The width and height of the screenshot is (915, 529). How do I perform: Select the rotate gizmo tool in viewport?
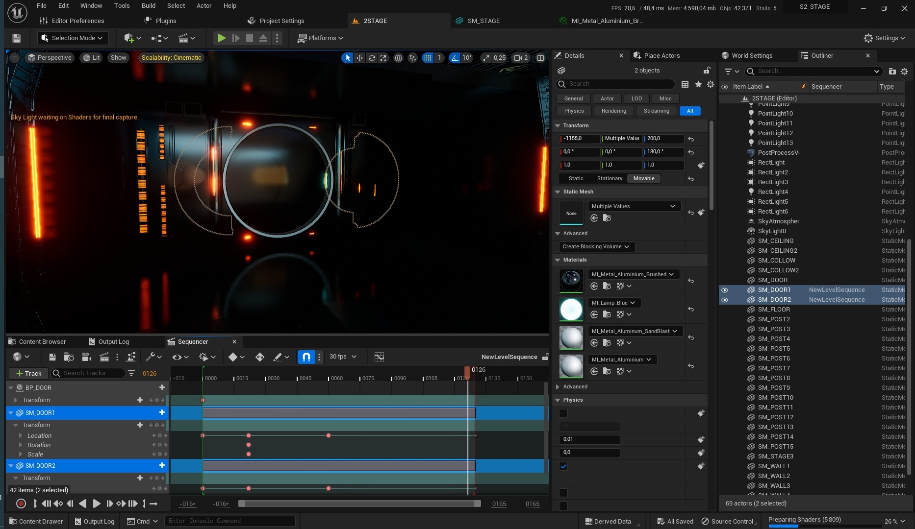372,58
